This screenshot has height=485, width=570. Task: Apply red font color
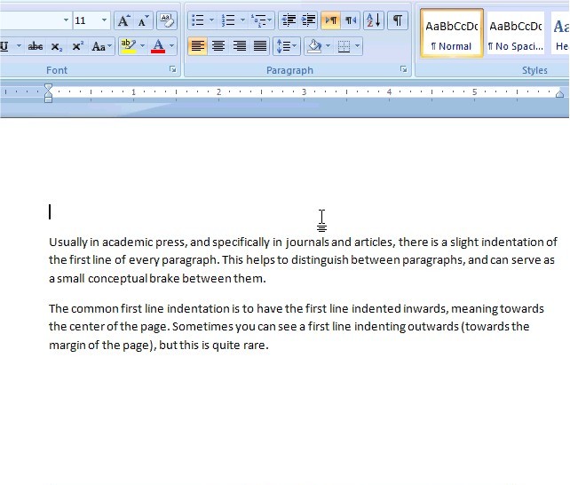(x=158, y=46)
